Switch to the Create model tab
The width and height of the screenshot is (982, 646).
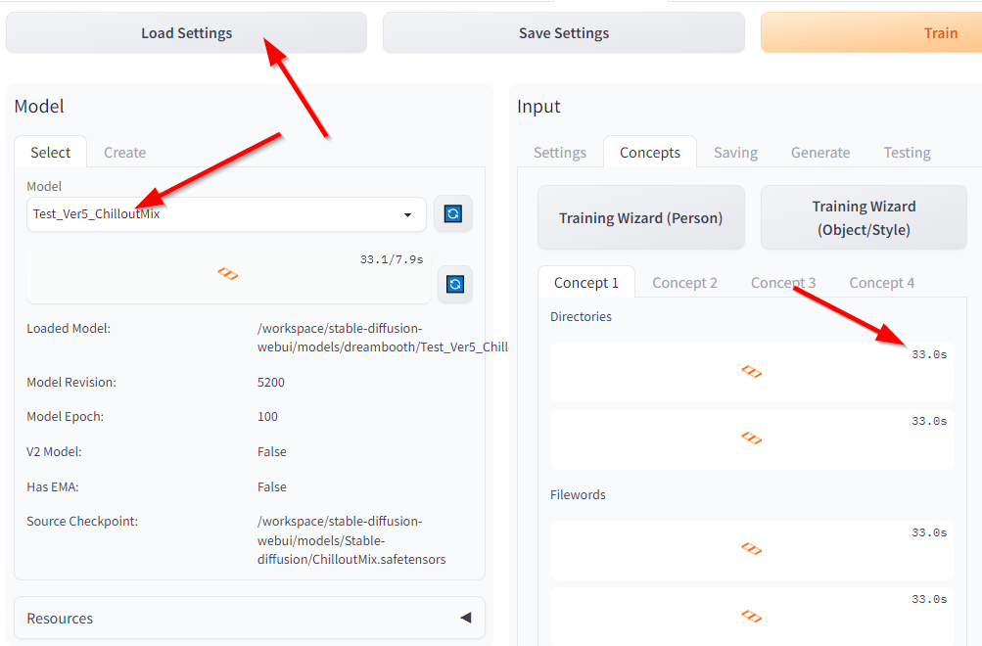pos(124,152)
